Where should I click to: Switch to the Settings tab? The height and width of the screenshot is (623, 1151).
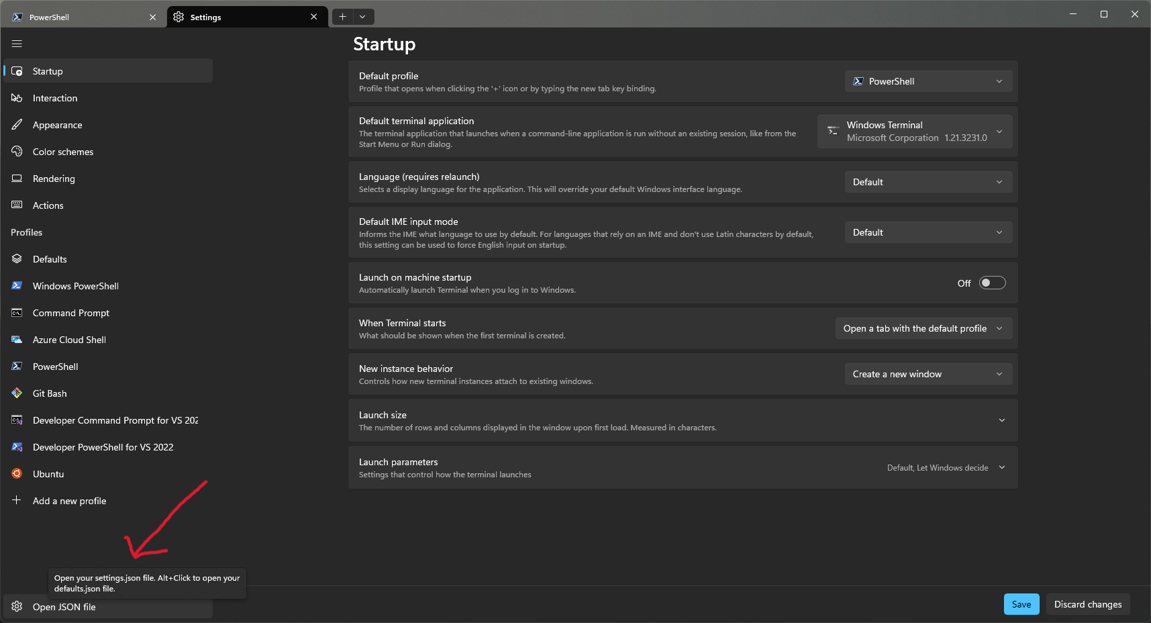247,17
